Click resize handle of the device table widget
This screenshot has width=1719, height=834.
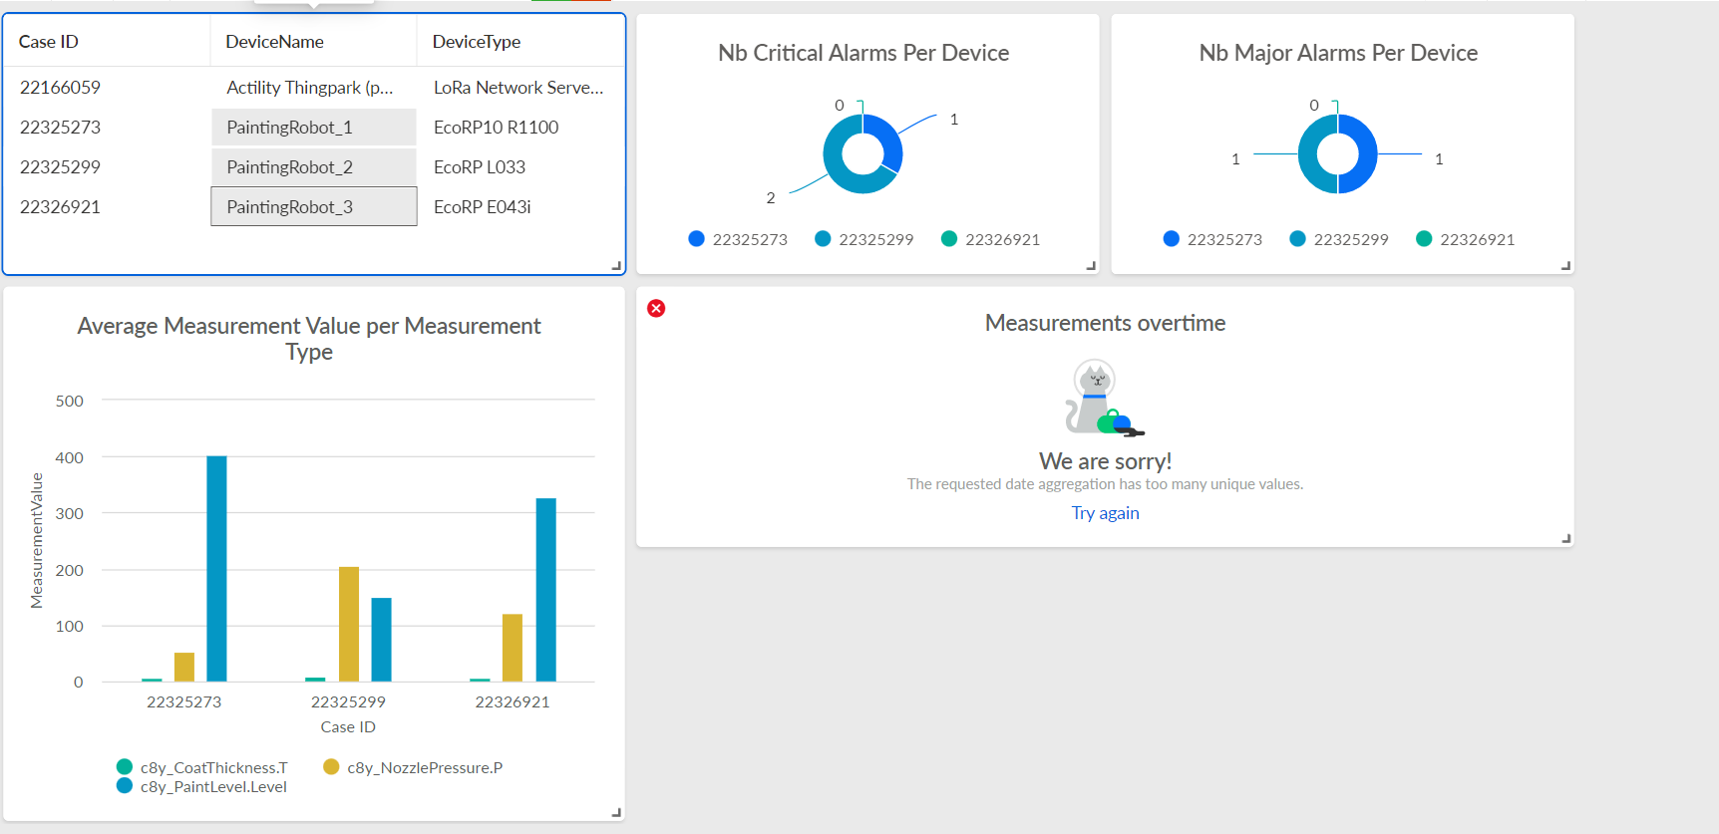(x=616, y=266)
